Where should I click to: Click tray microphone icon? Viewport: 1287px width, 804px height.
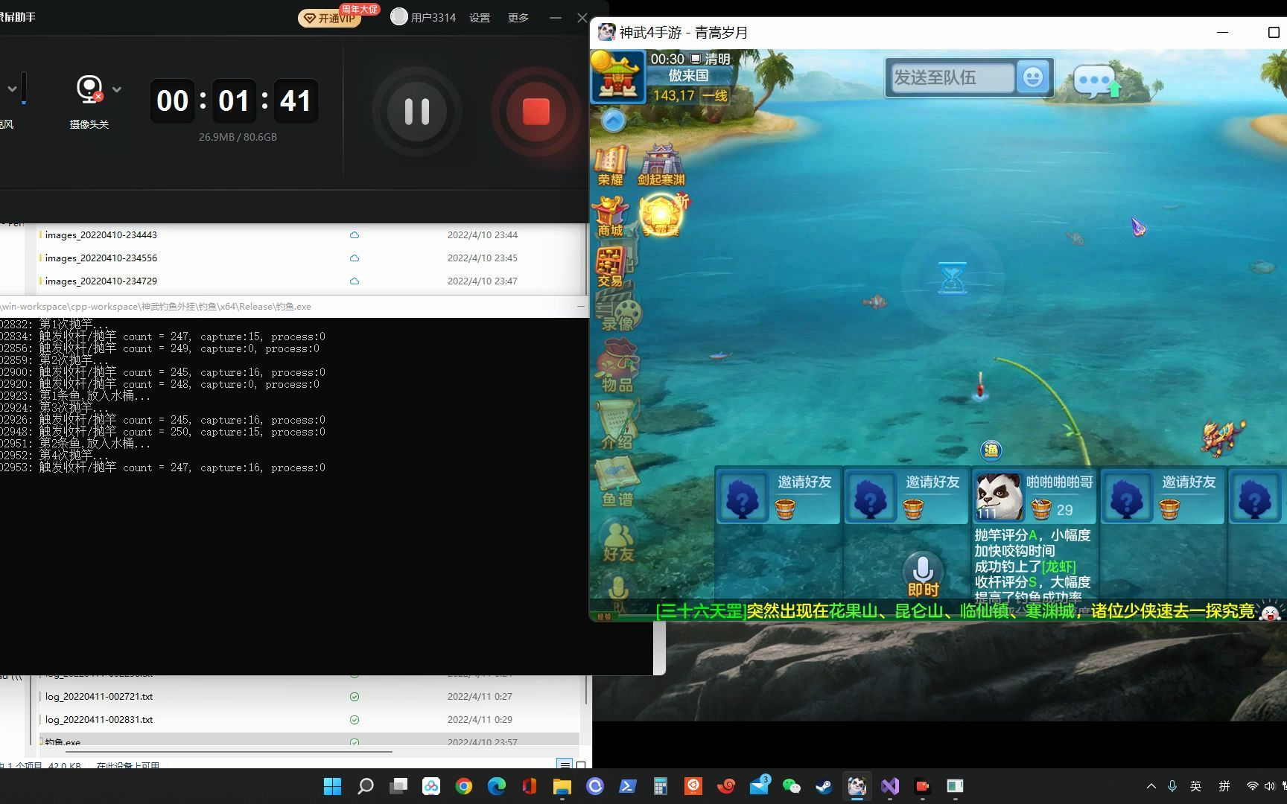1172,786
